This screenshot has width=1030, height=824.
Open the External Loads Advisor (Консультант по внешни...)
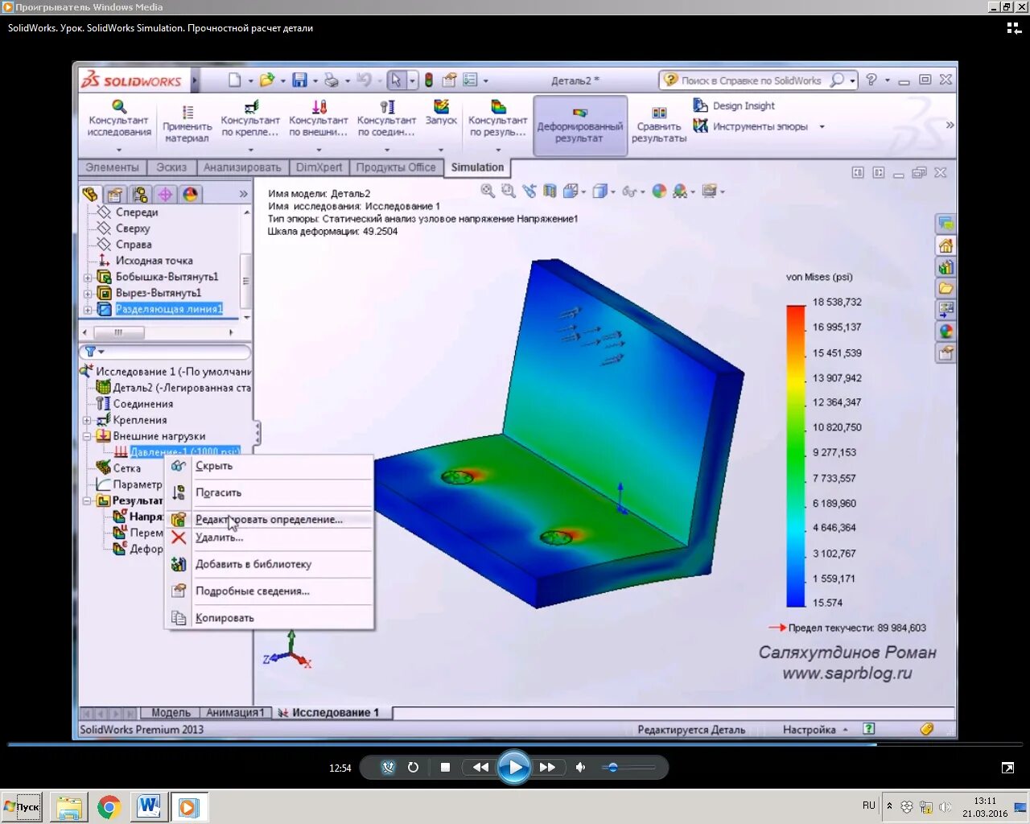coord(319,119)
